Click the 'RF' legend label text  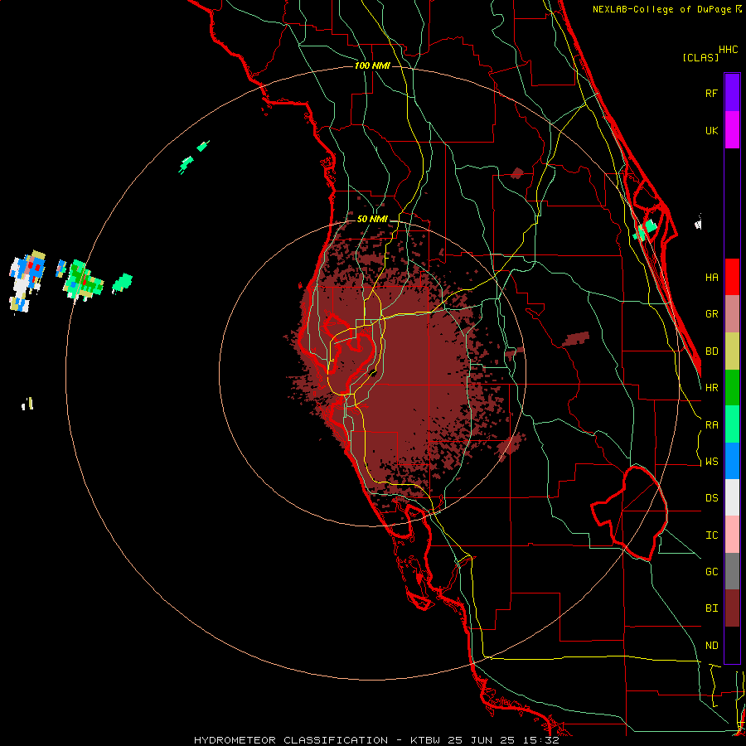tap(711, 93)
